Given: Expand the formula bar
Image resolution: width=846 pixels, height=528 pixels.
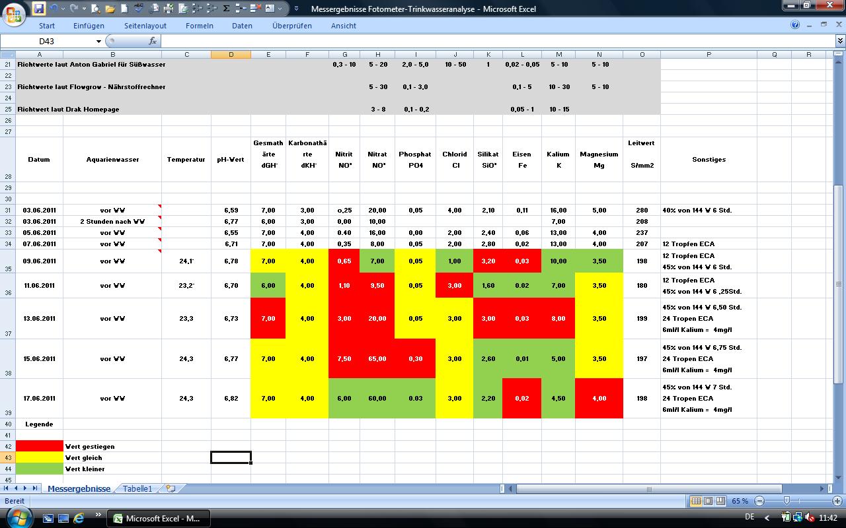Looking at the screenshot, I should point(840,41).
